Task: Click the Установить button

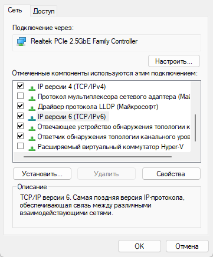Action: click(x=42, y=174)
